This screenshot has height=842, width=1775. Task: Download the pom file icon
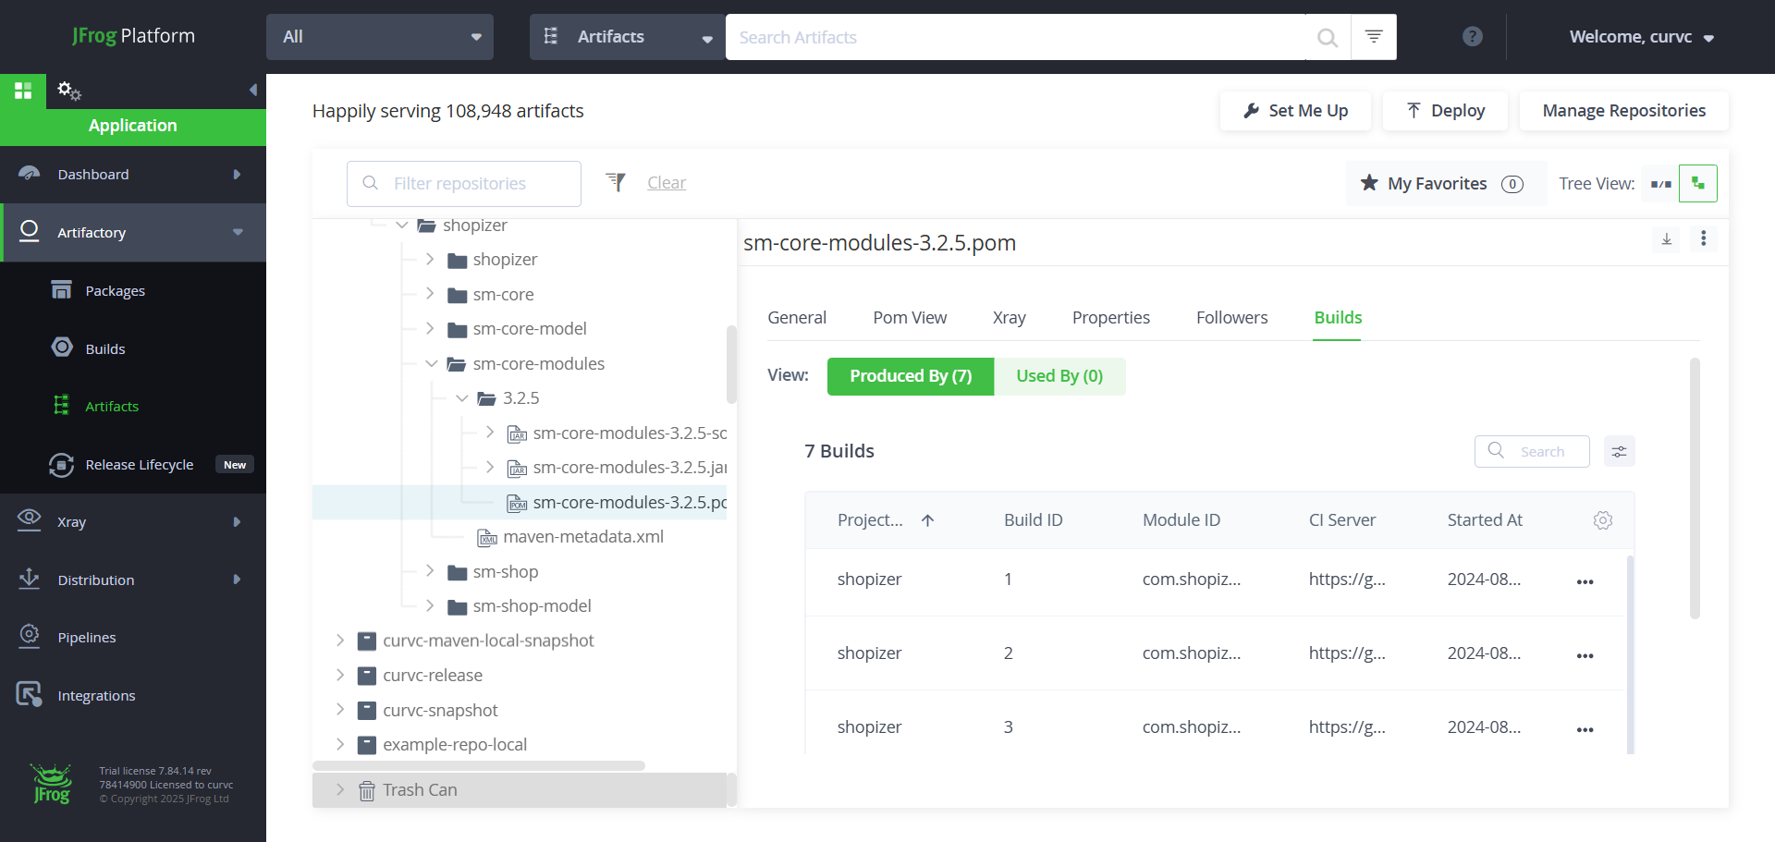[1667, 239]
